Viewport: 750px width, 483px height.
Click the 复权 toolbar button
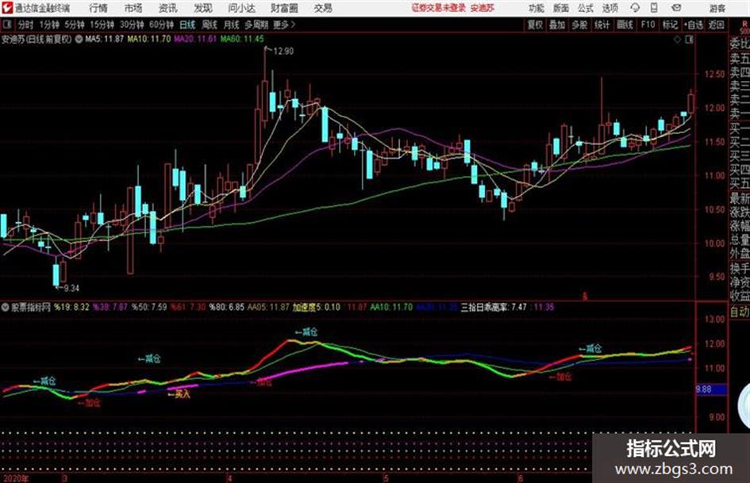point(535,25)
